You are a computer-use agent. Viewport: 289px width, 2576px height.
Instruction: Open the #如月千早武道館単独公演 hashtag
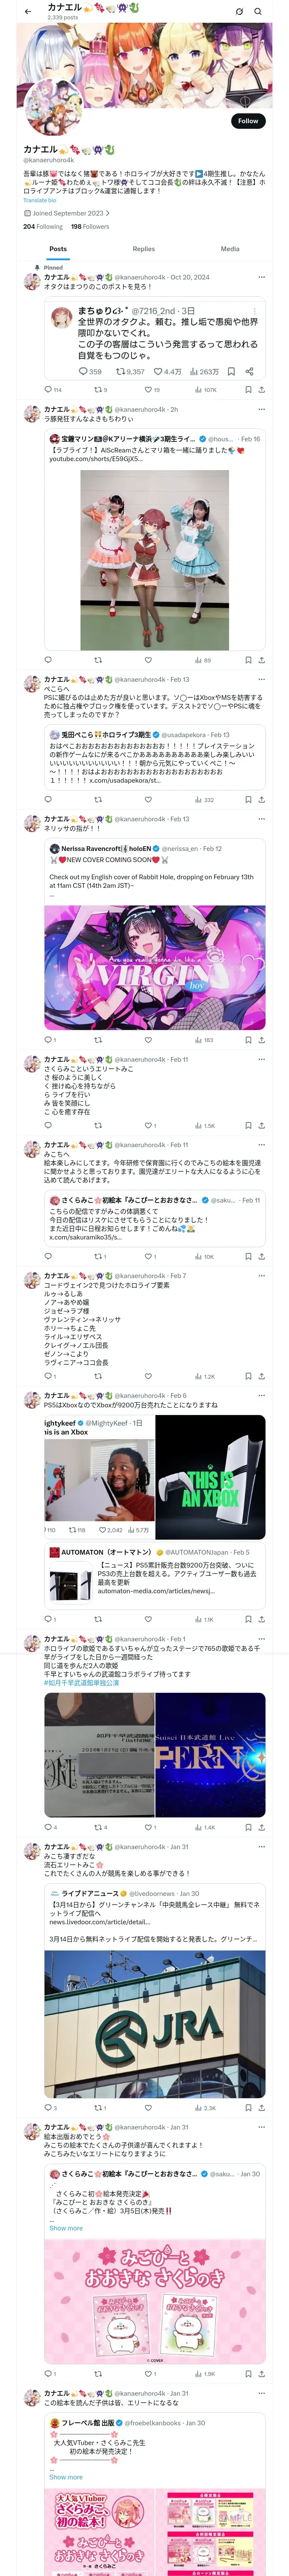point(81,1682)
